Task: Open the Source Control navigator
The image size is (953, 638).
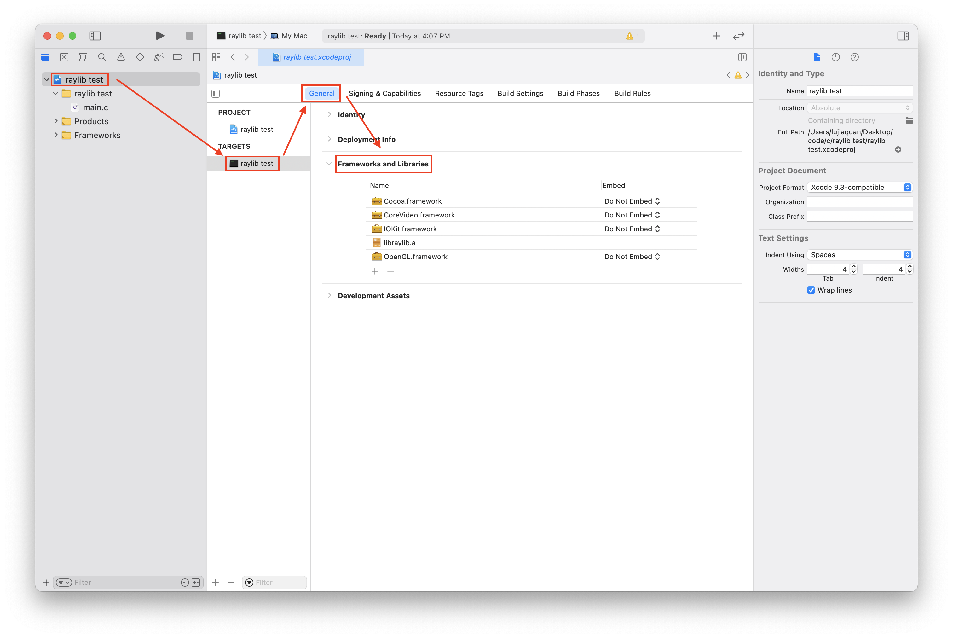Action: pyautogui.click(x=64, y=57)
